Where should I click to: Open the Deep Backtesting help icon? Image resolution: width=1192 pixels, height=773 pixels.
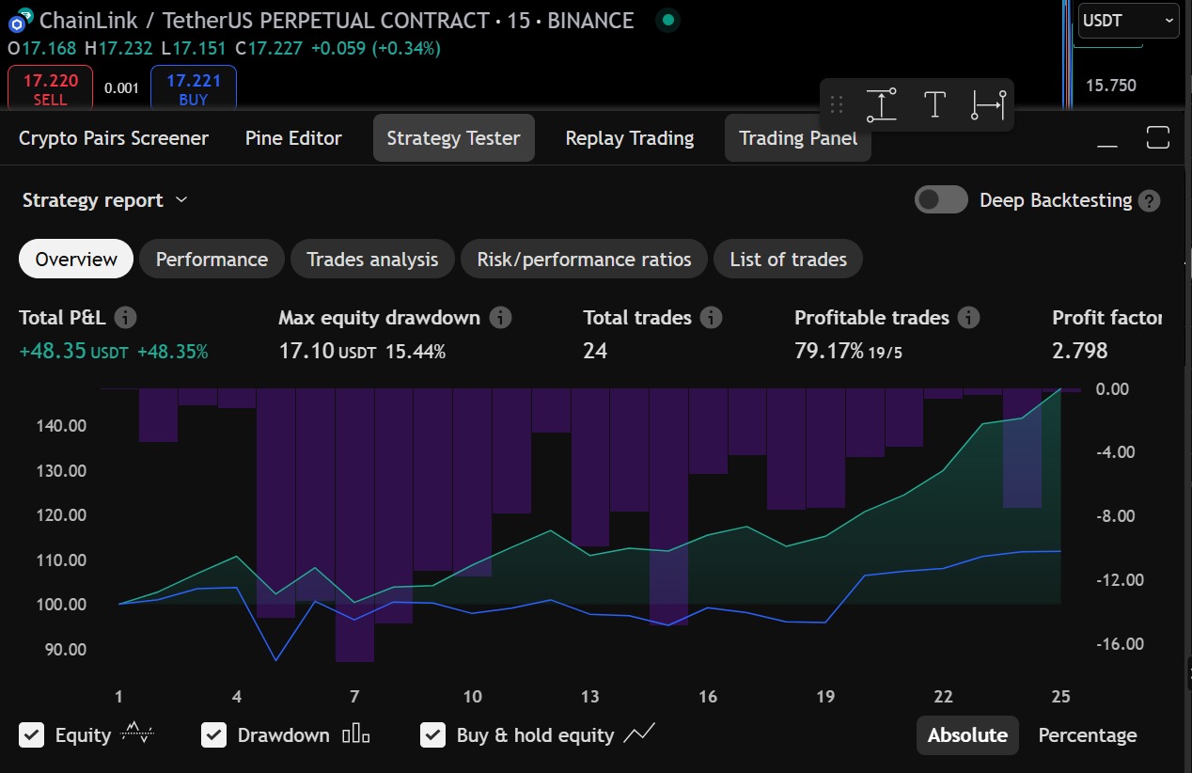[x=1149, y=200]
